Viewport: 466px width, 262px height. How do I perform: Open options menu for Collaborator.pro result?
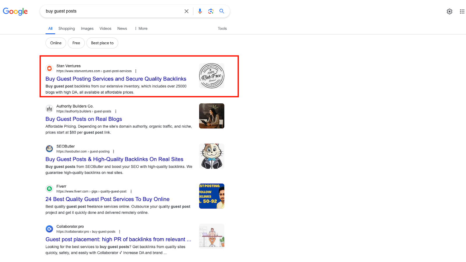119,232
